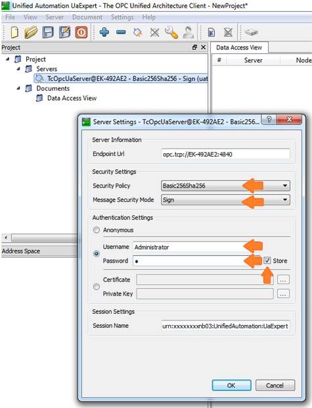Image resolution: width=312 pixels, height=408 pixels.
Task: Select TcOpcUaServer@EK-492AE2 in project tree
Action: (x=121, y=78)
